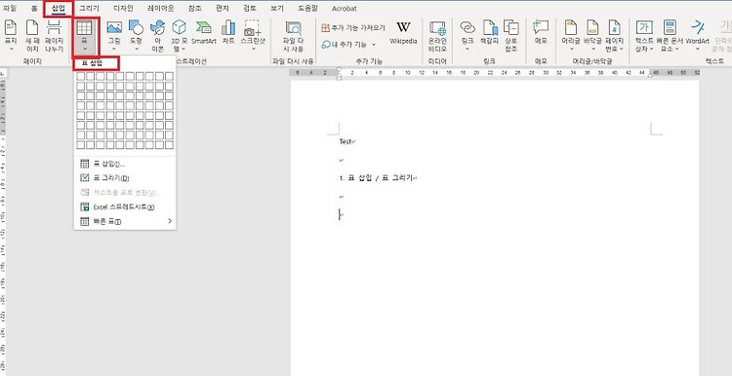Viewport: 732px width, 376px height.
Task: Click the 머리글 (Header) icon
Action: [571, 28]
